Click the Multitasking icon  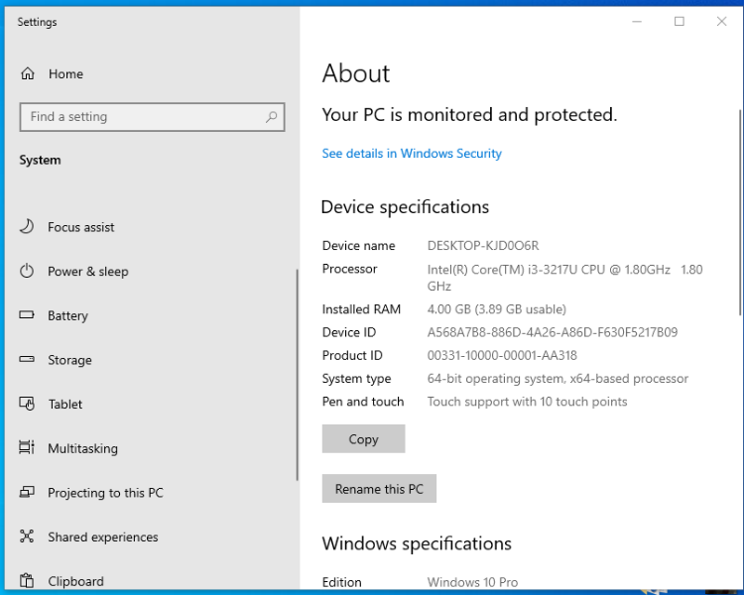click(x=27, y=447)
